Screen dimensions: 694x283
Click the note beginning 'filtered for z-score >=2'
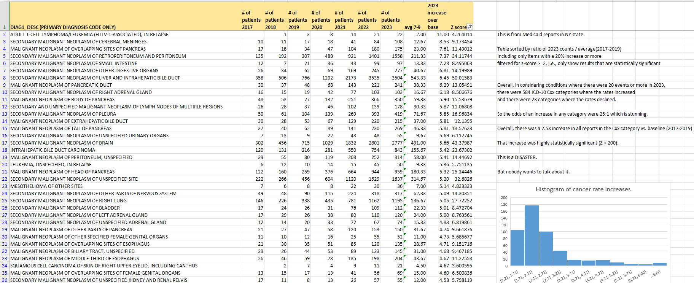coord(579,64)
